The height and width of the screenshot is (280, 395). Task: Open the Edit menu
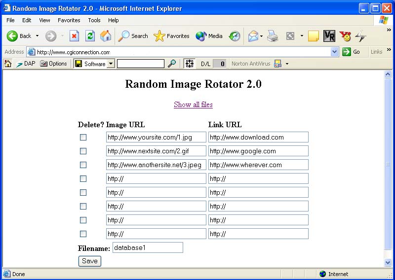point(27,20)
